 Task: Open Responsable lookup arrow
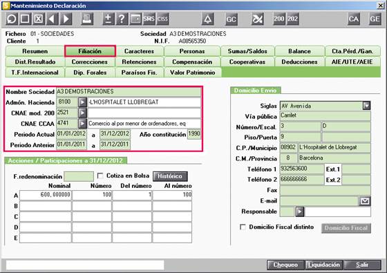pyautogui.click(x=300, y=211)
